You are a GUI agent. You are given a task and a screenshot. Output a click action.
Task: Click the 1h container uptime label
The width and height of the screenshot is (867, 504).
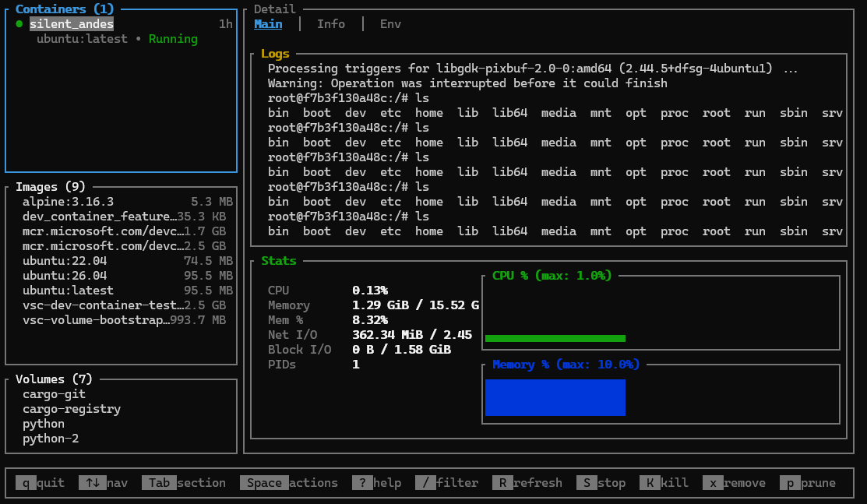point(226,24)
